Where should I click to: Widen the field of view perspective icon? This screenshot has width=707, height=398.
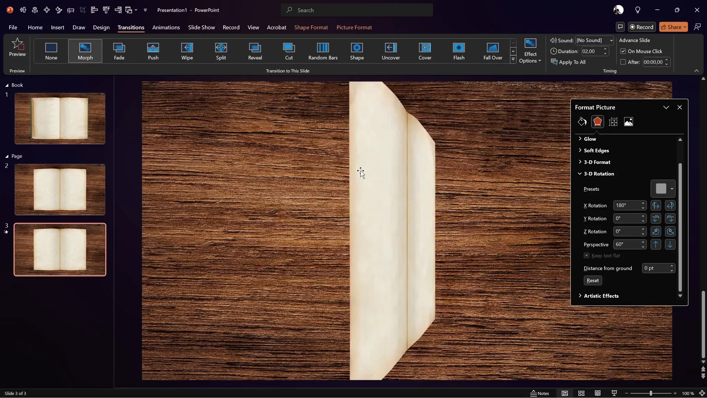point(670,244)
